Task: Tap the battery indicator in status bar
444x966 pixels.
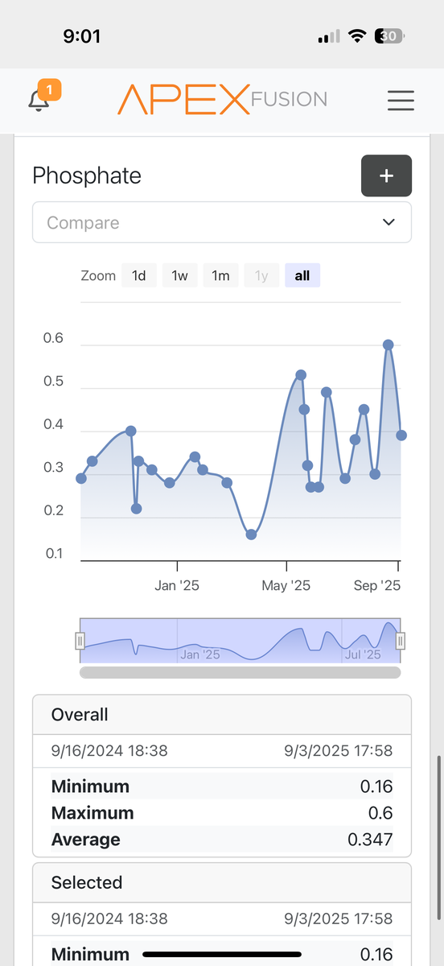Action: pyautogui.click(x=390, y=36)
